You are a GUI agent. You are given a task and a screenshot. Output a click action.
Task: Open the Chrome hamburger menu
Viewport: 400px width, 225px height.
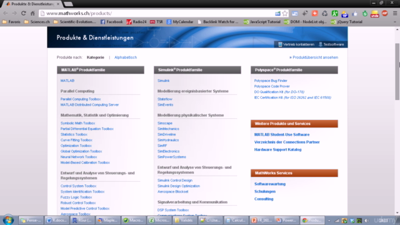(394, 13)
